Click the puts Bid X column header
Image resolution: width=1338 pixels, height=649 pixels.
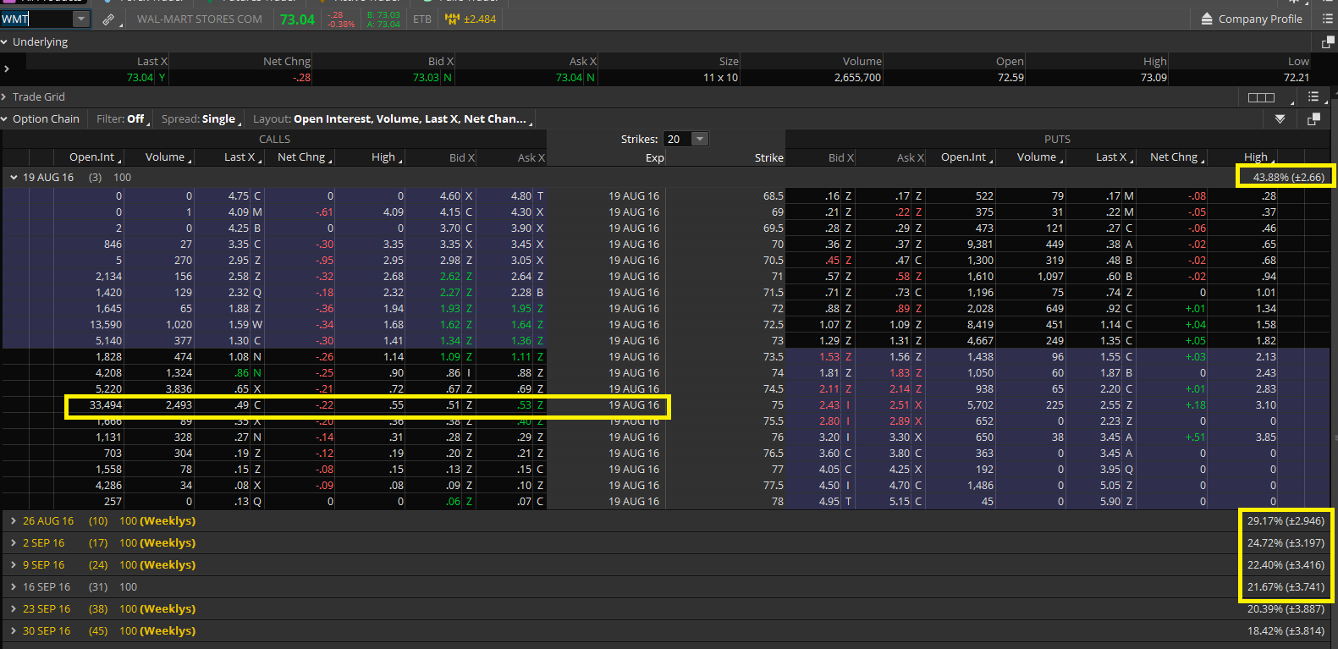tap(840, 157)
